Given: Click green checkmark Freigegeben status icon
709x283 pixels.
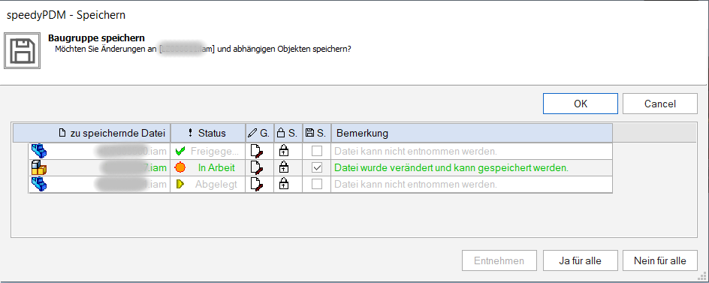Looking at the screenshot, I should click(180, 151).
